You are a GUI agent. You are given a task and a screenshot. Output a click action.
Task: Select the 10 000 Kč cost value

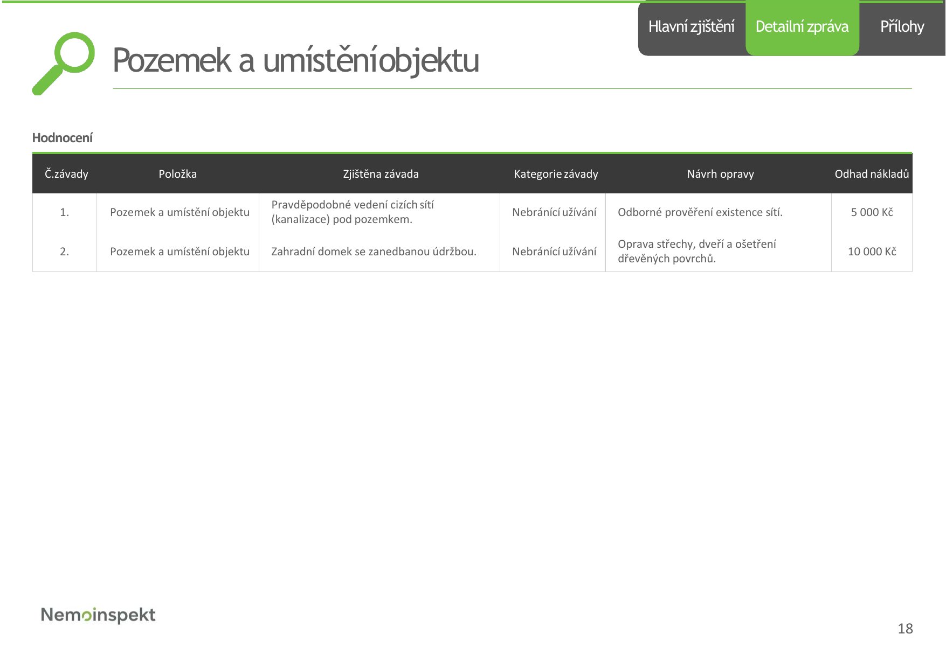pos(872,252)
